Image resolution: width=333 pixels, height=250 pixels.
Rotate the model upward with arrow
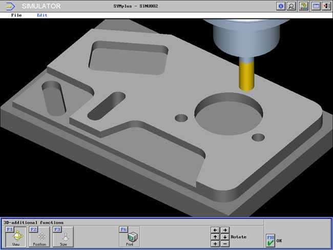(215, 237)
